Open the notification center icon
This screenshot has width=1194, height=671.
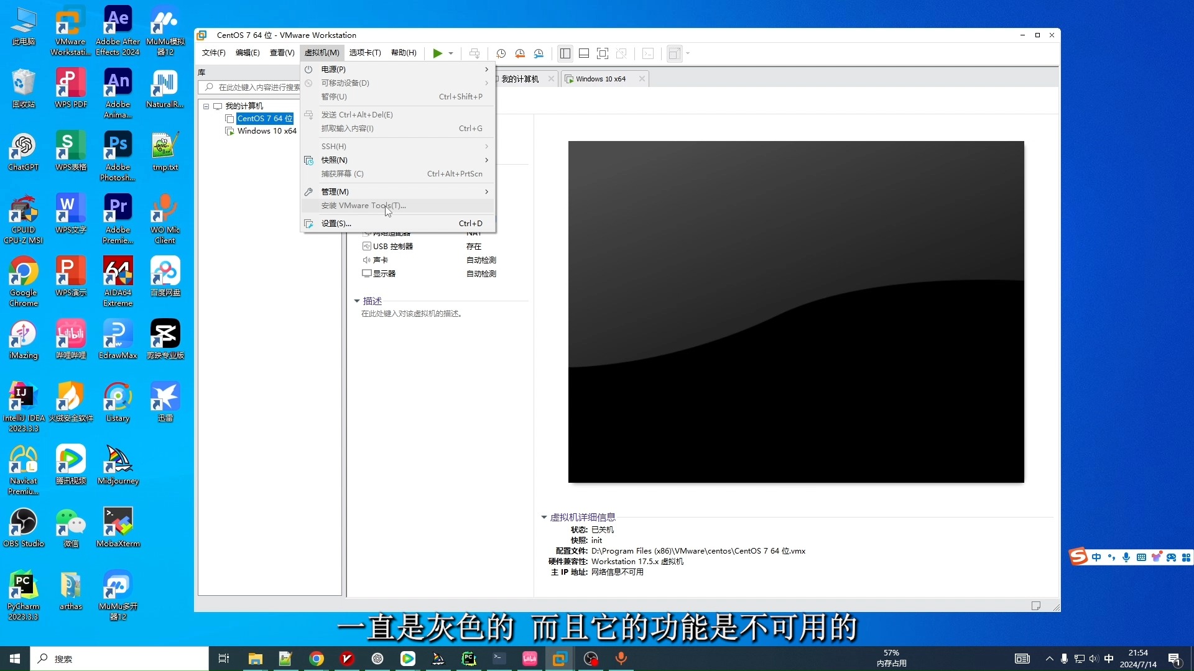(x=1175, y=659)
